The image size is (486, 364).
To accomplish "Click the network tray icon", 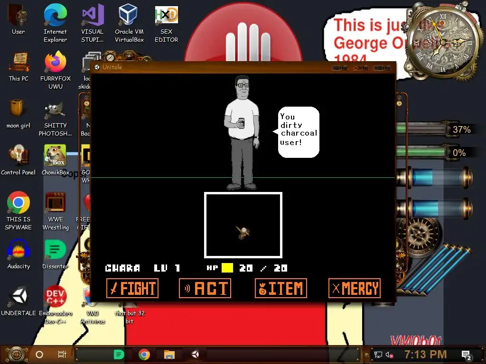I will pyautogui.click(x=378, y=355).
